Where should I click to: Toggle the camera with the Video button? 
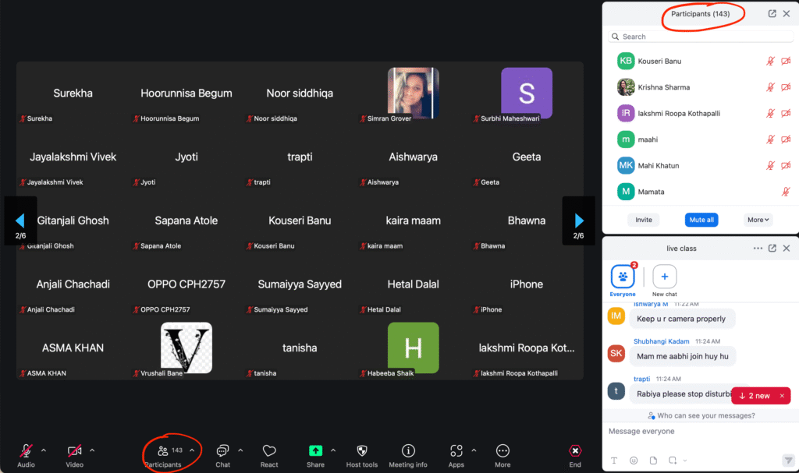click(x=75, y=451)
